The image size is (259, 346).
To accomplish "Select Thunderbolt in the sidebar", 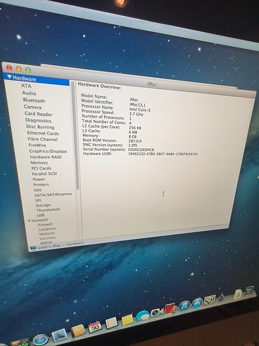I will [x=48, y=209].
